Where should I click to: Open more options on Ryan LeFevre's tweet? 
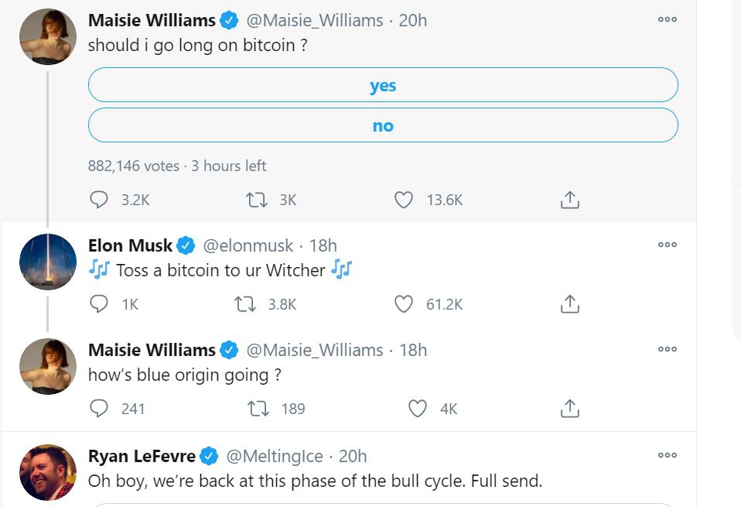pos(667,455)
